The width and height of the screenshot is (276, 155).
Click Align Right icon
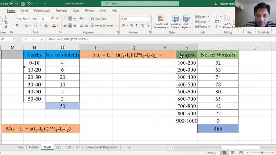pos(75,25)
